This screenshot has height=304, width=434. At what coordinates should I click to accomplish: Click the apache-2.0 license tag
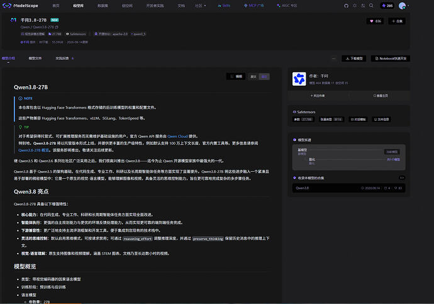111,34
